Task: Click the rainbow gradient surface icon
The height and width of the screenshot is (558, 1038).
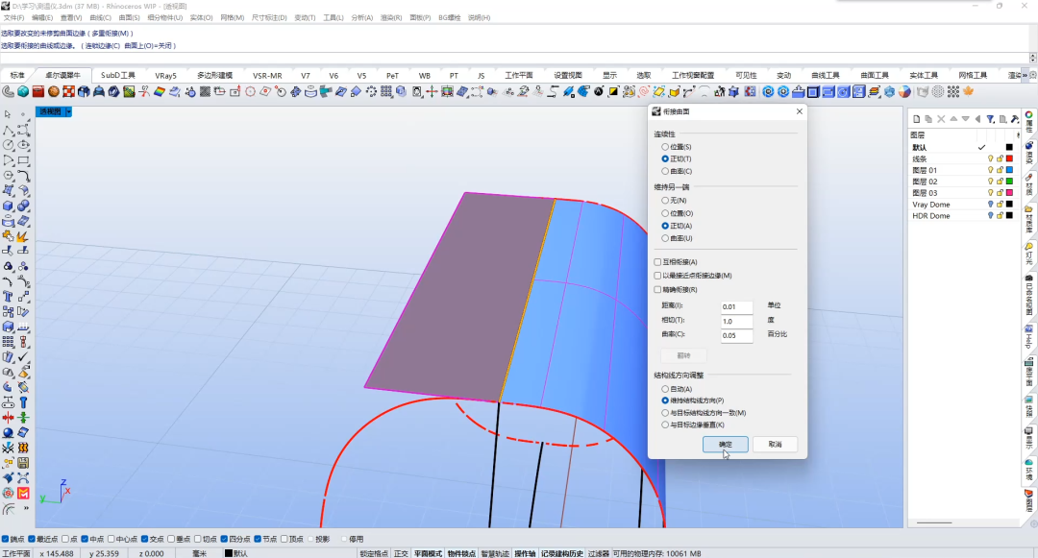Action: click(x=160, y=92)
